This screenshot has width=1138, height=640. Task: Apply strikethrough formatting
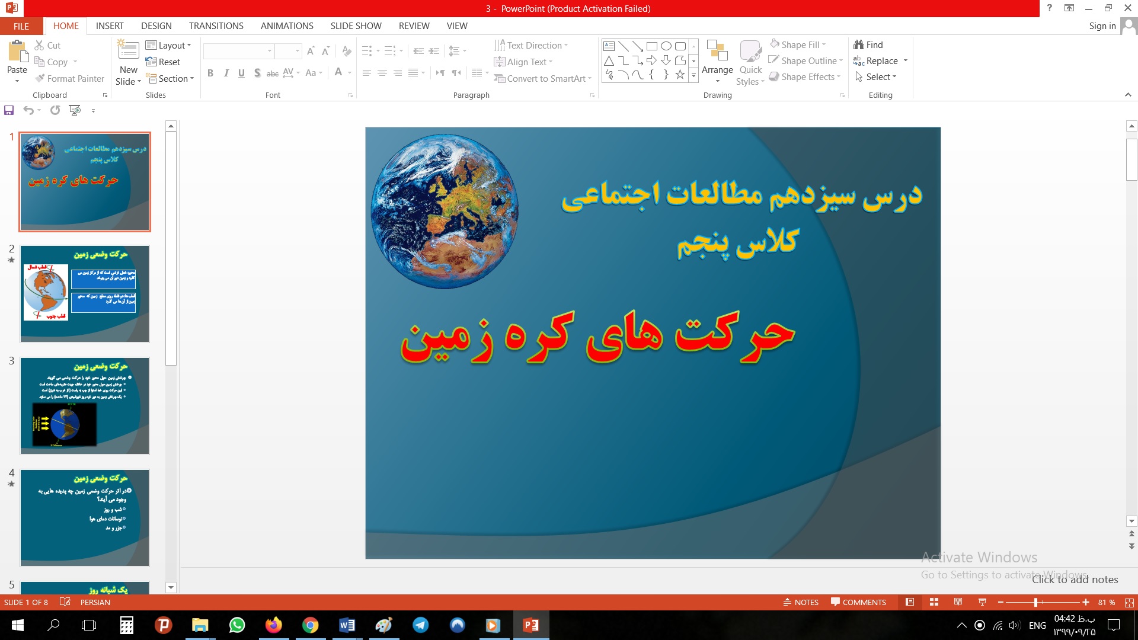click(272, 73)
